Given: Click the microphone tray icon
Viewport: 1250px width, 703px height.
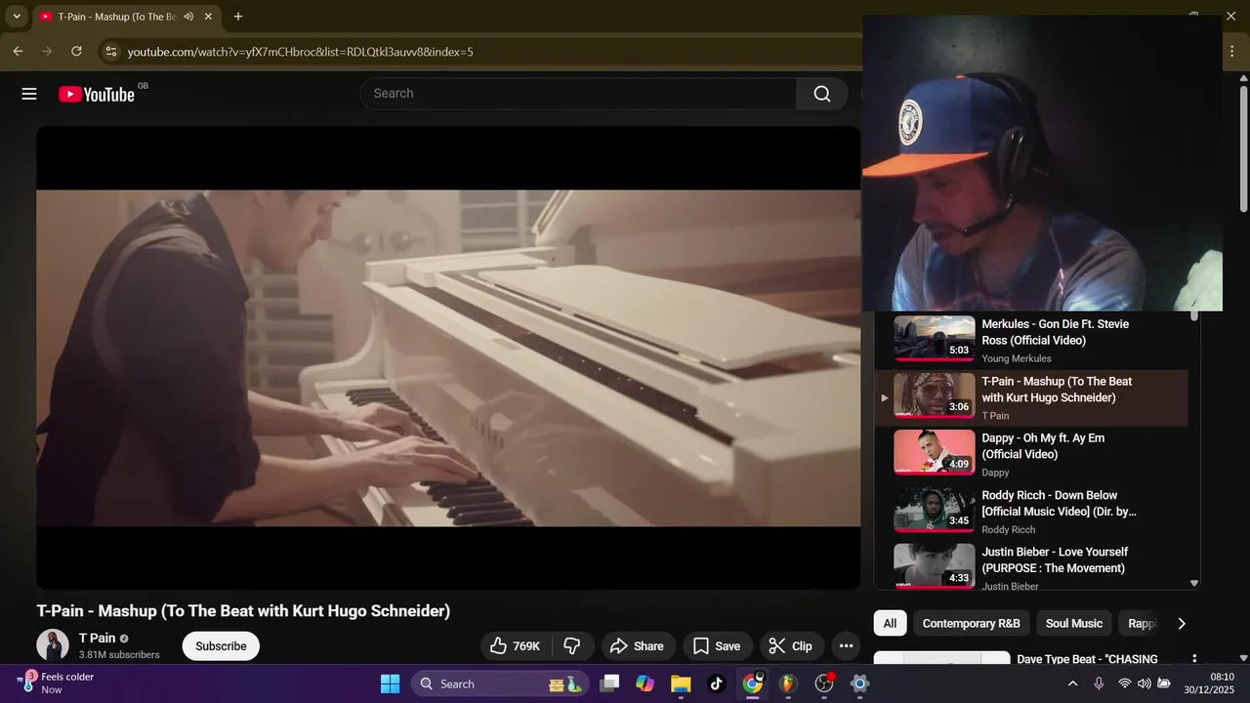Looking at the screenshot, I should 1099,683.
